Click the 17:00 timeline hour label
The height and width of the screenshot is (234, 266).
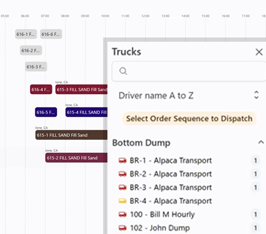(246, 16)
